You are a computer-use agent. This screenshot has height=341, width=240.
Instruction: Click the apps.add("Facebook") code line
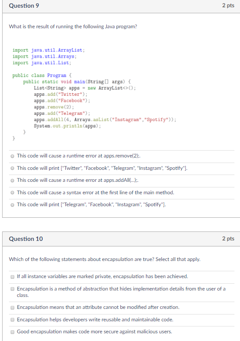pos(62,101)
